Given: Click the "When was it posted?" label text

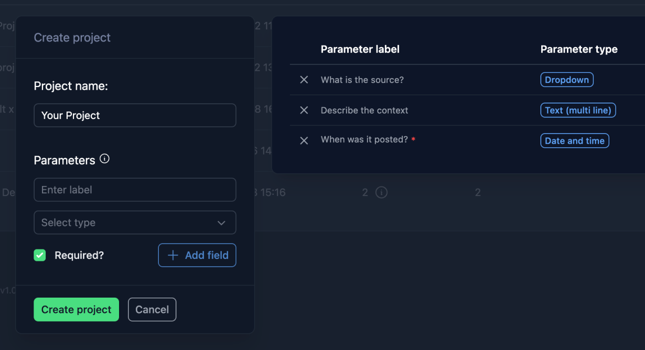Looking at the screenshot, I should coord(364,139).
